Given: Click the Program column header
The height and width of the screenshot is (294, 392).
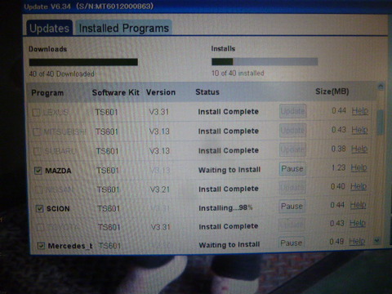Looking at the screenshot, I should pos(47,93).
